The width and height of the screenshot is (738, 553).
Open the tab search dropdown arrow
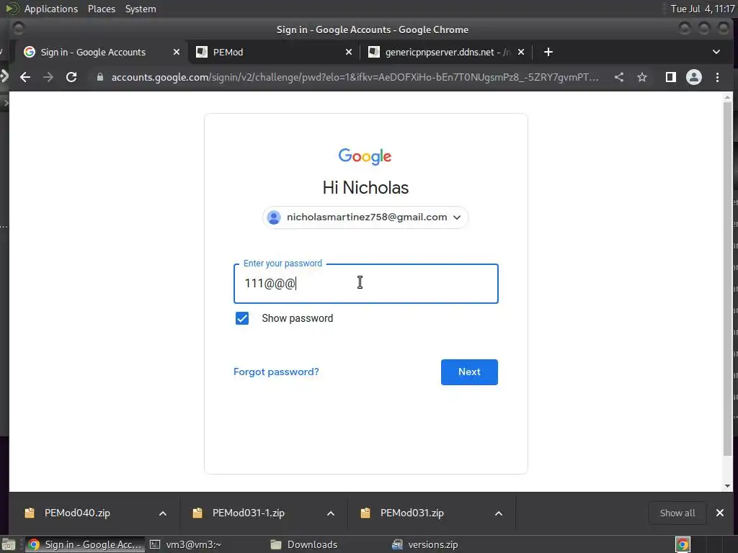click(716, 52)
